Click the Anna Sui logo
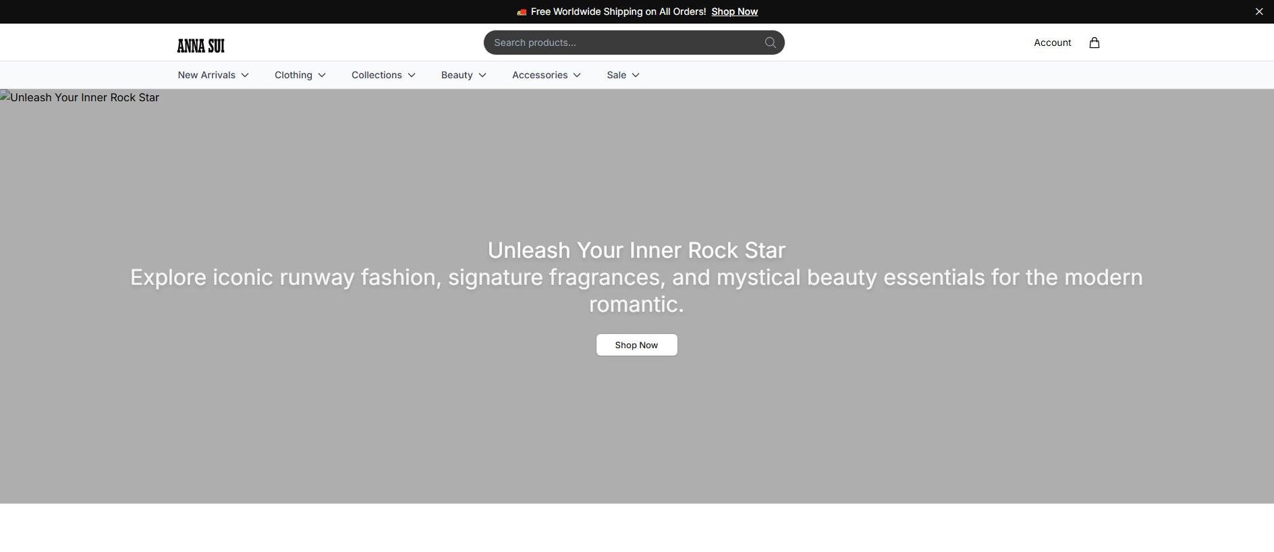Viewport: 1274px width, 552px height. point(200,45)
